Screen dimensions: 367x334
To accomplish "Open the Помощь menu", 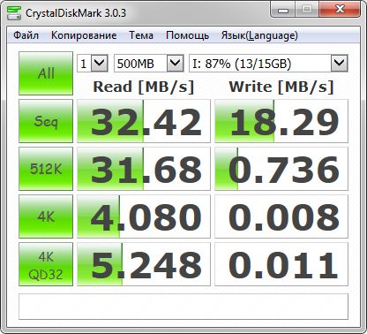I will click(x=187, y=35).
